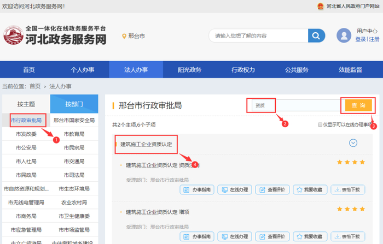Screen dimensions: 383x244
Task: Select 市人社局 department
Action: click(x=26, y=161)
